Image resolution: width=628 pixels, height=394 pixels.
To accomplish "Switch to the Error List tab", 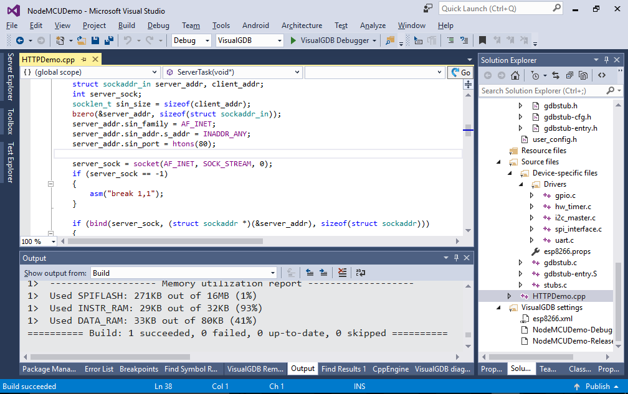I will pos(99,369).
